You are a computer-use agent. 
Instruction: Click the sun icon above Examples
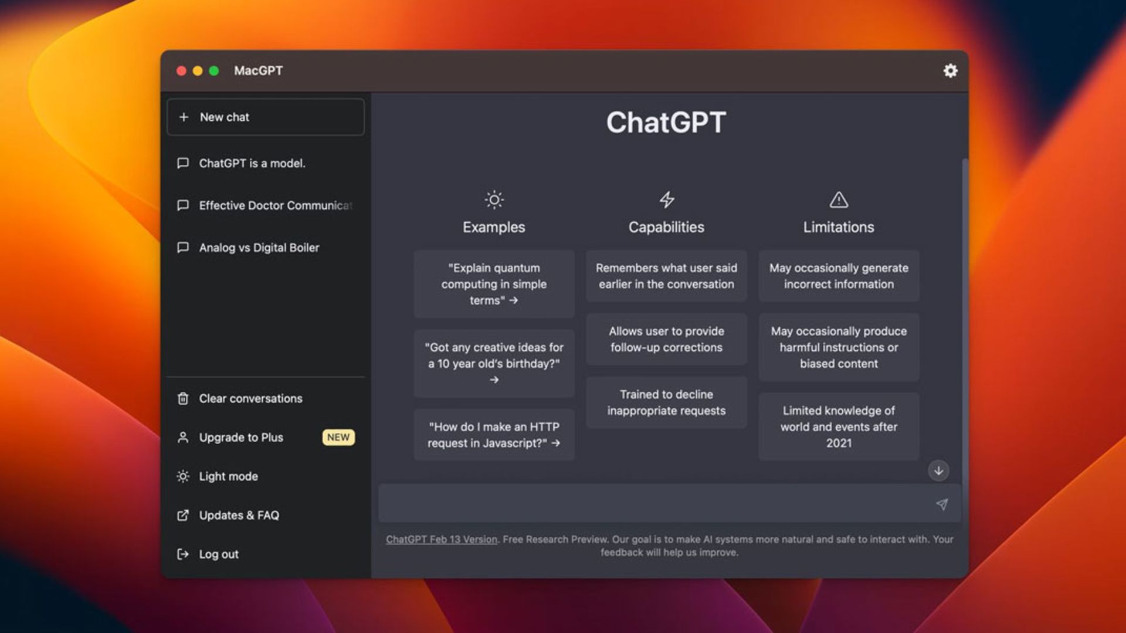click(x=494, y=200)
